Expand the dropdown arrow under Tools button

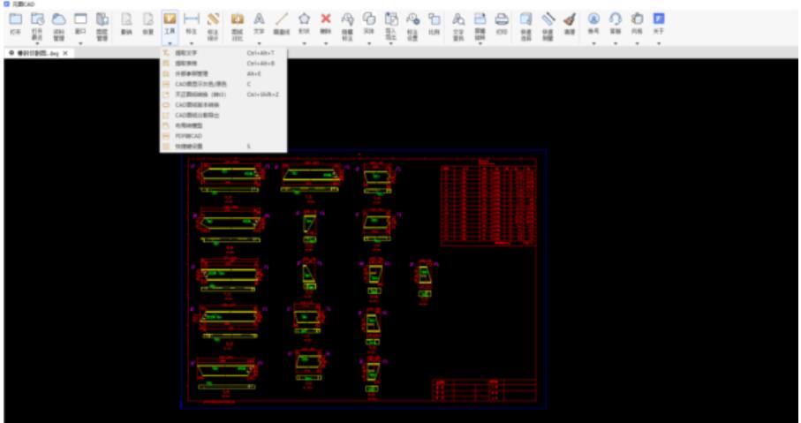point(170,42)
